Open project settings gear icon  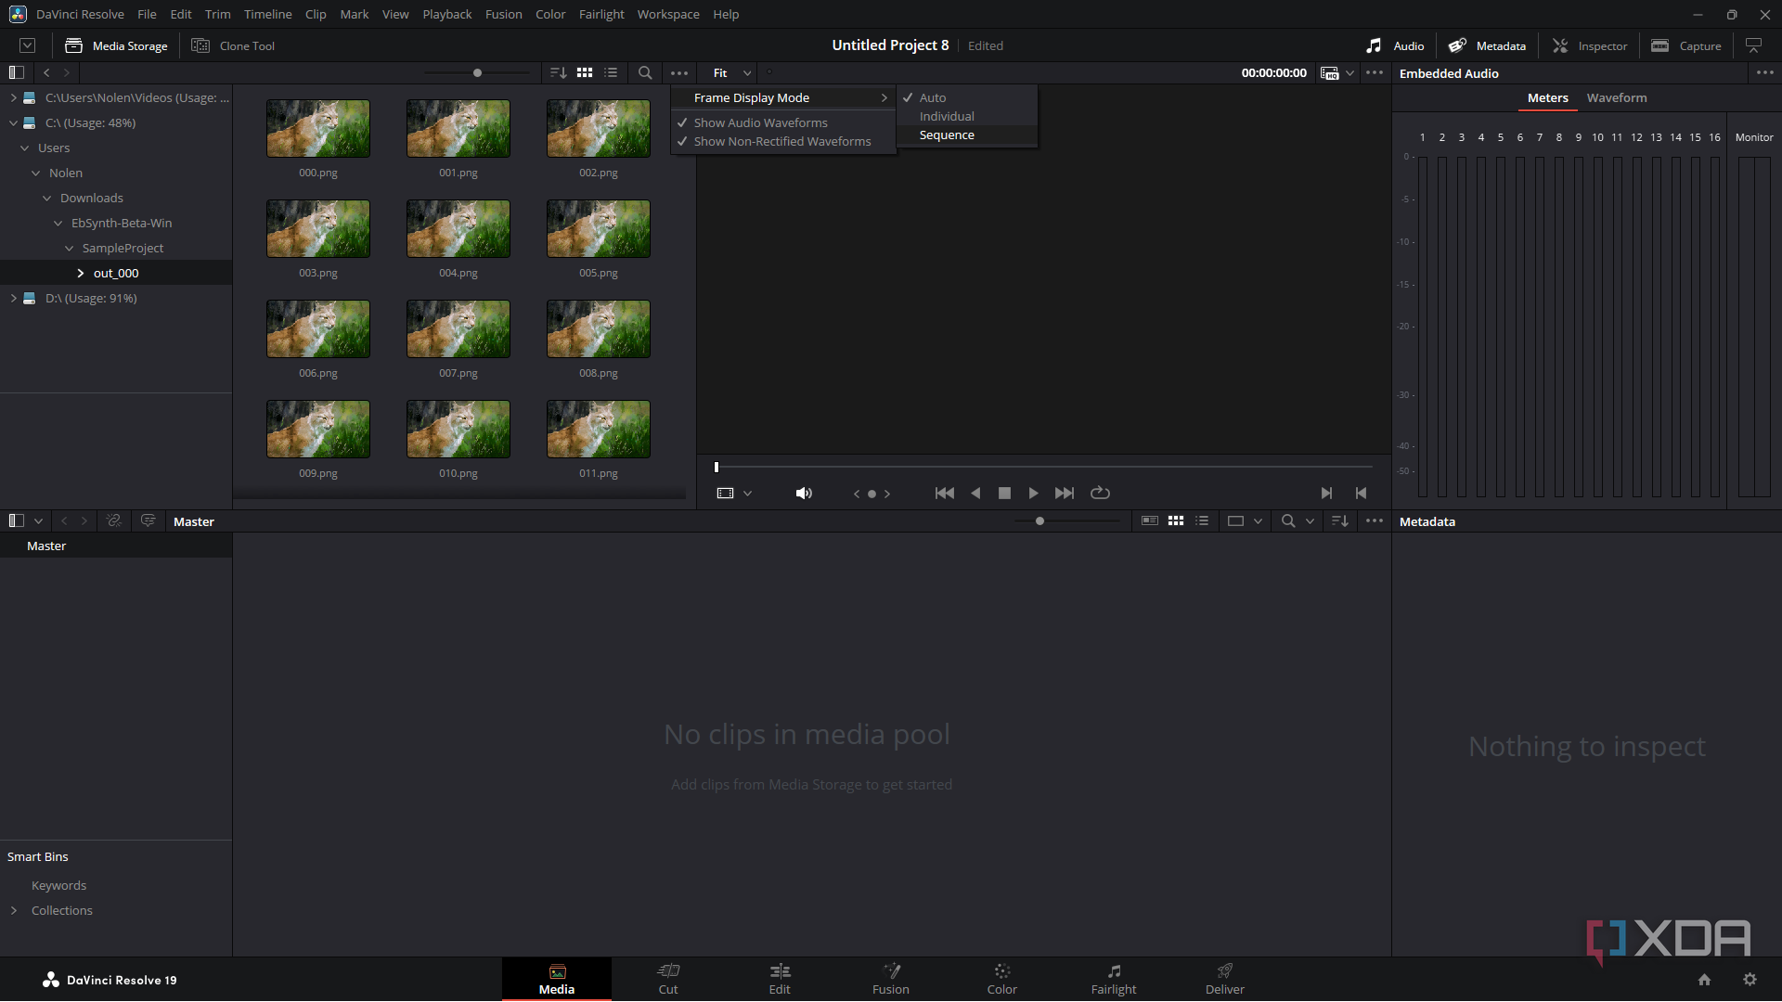pos(1750,980)
